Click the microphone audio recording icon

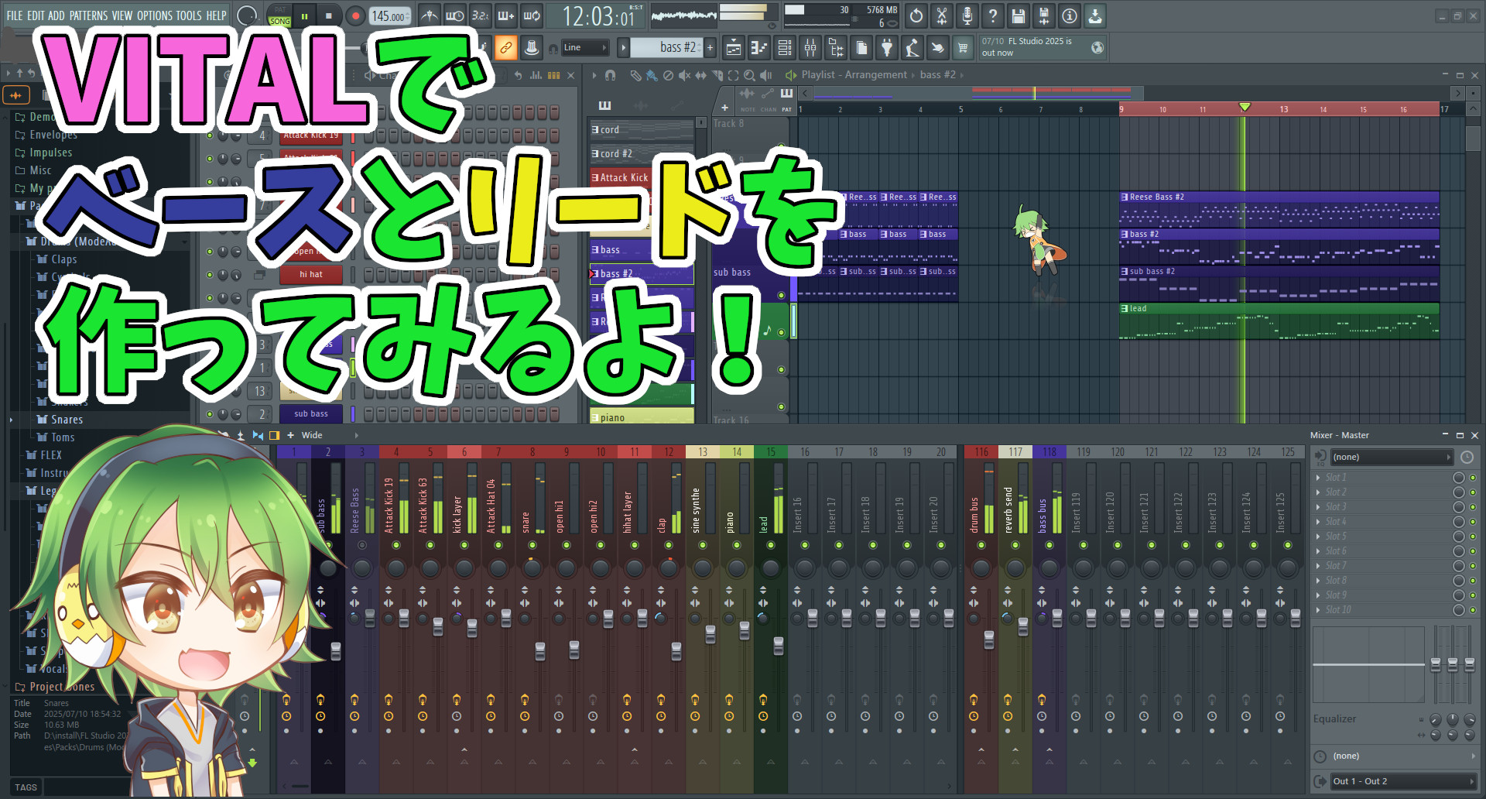(x=967, y=15)
